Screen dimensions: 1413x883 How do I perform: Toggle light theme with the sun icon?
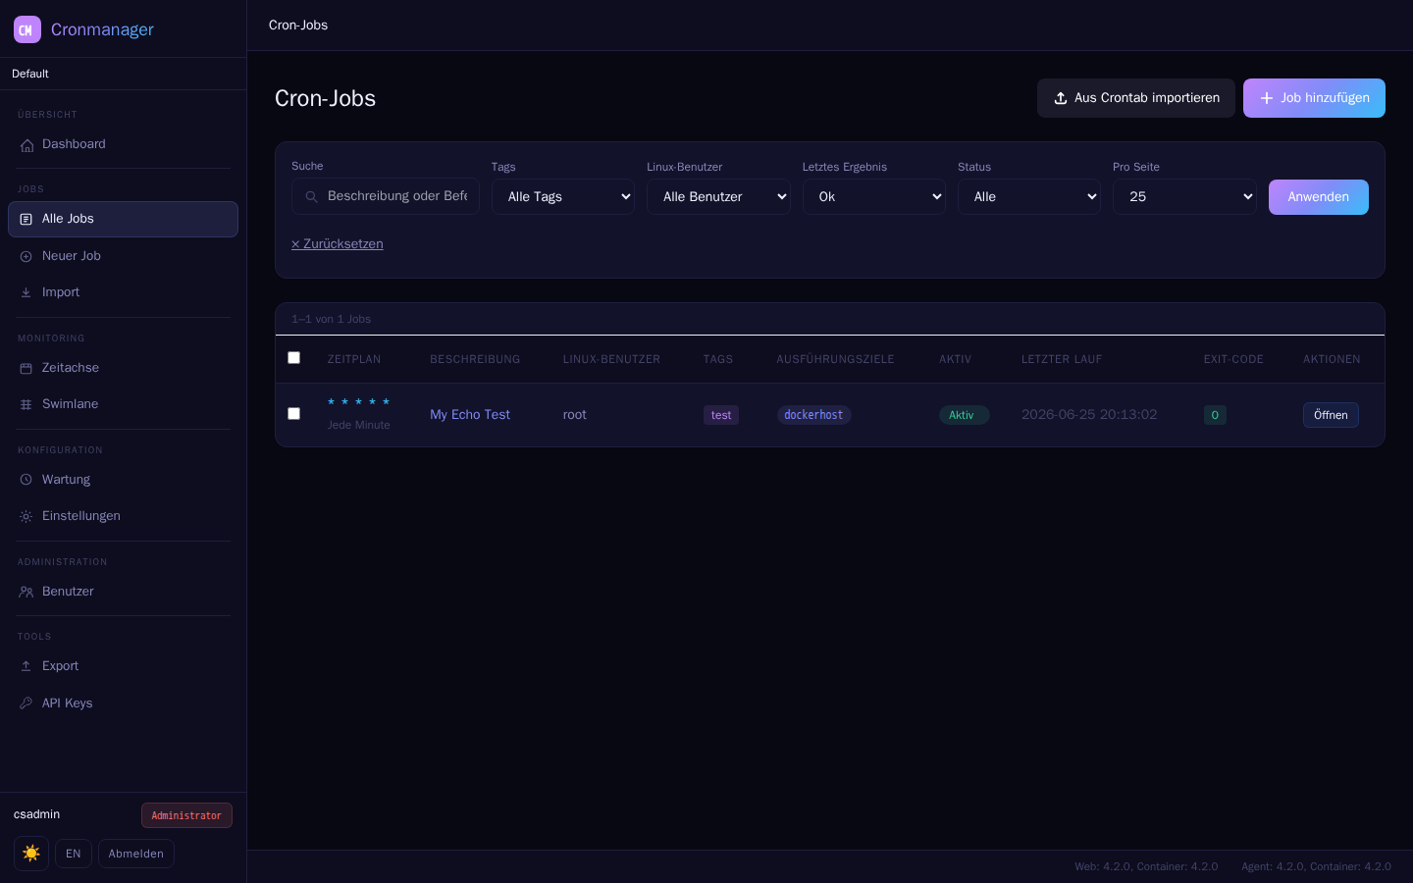coord(31,854)
